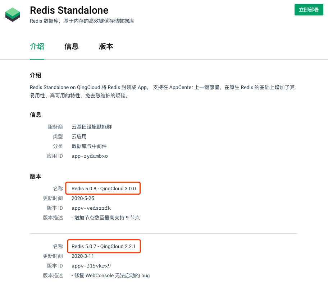Click version name Redis 5.0.7 - QingCloud 2.2.1
The height and width of the screenshot is (293, 328).
(104, 246)
